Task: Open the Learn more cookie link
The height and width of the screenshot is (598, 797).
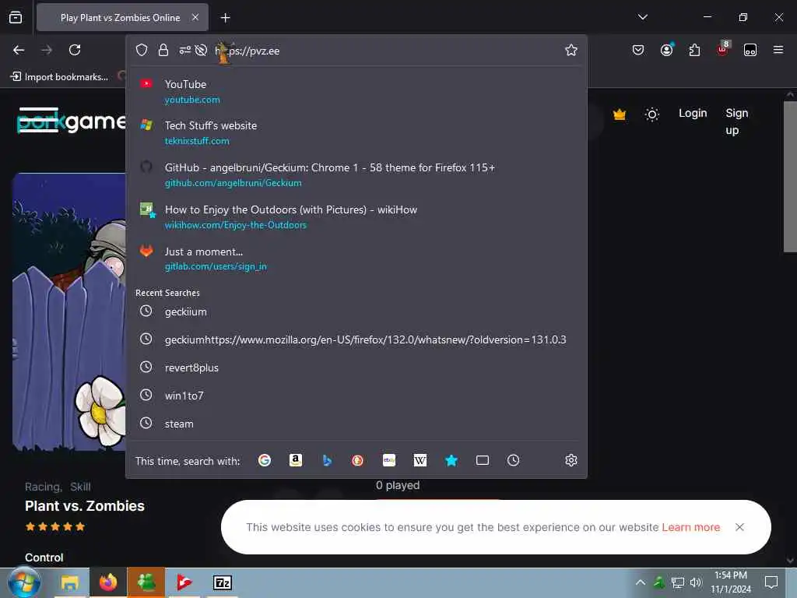Action: click(x=691, y=527)
